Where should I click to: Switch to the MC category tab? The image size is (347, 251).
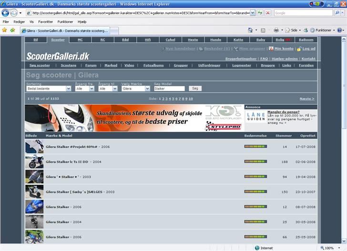tap(80, 40)
